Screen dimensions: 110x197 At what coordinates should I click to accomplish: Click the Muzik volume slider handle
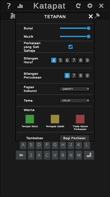[x=89, y=37]
